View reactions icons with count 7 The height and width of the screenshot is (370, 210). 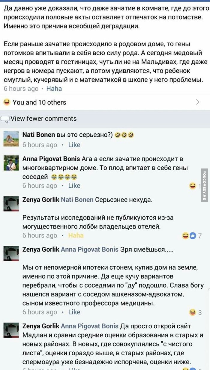click(192, 236)
